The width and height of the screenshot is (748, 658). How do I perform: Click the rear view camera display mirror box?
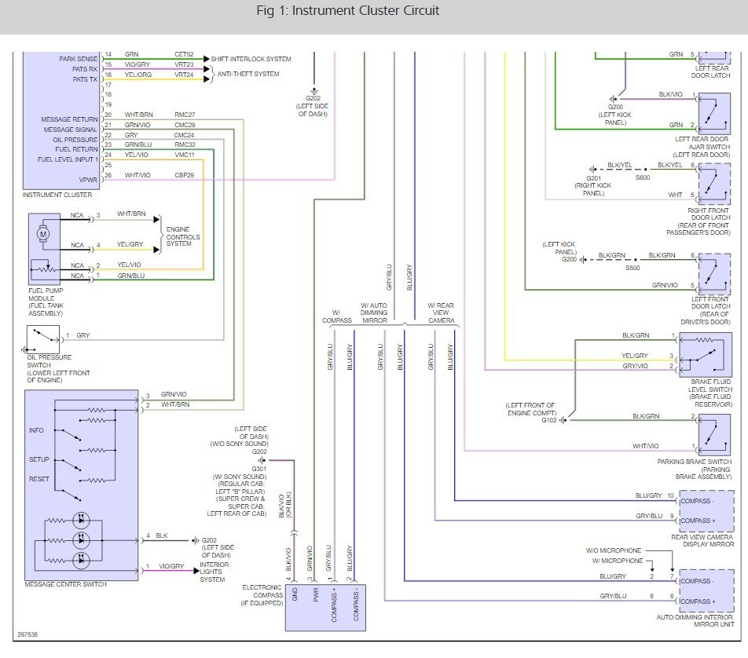pos(706,511)
